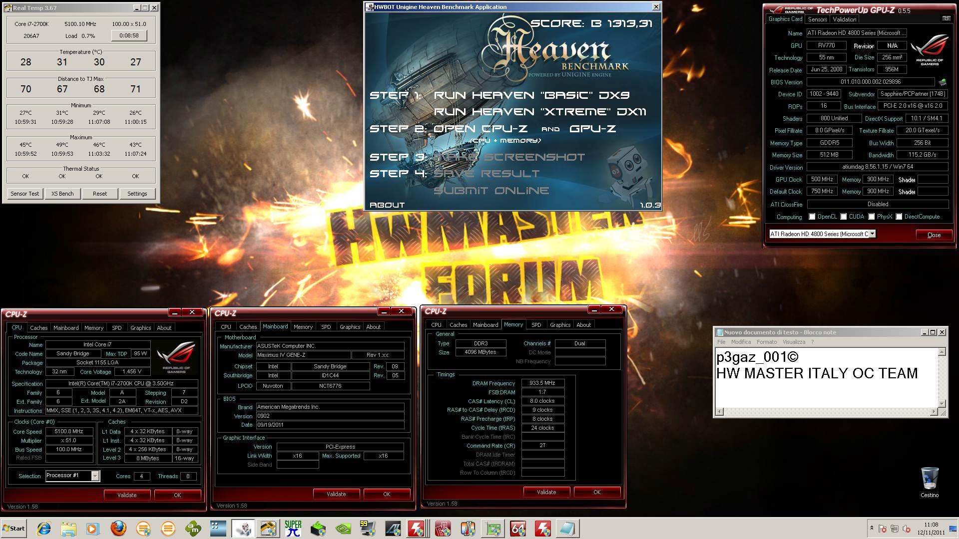Click the 0:08:58 timer button in Real Temp
Viewport: 959px width, 539px height.
129,35
